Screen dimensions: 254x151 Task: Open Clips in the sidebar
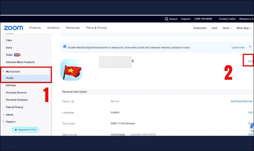(x=9, y=40)
